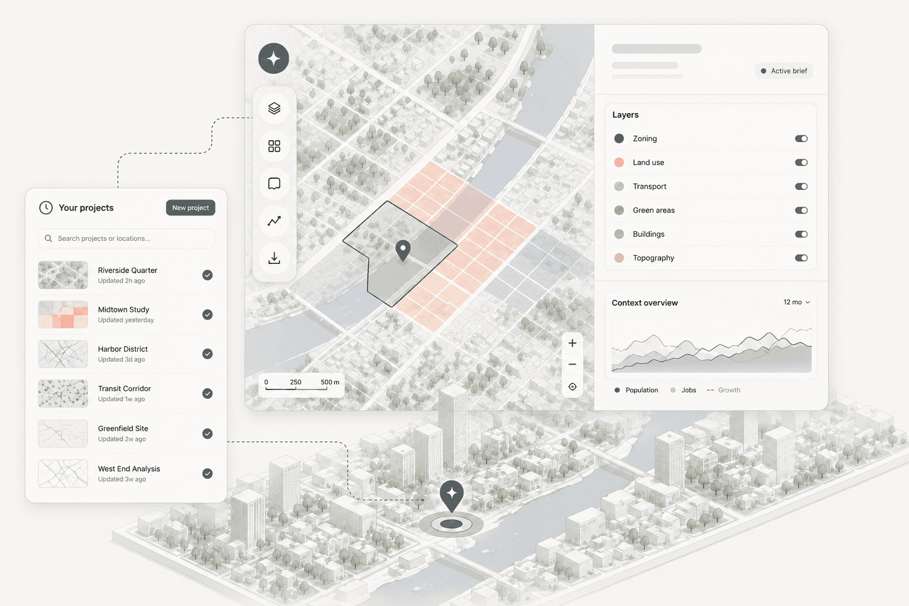
Task: Select the grid view tool
Action: coord(274,146)
